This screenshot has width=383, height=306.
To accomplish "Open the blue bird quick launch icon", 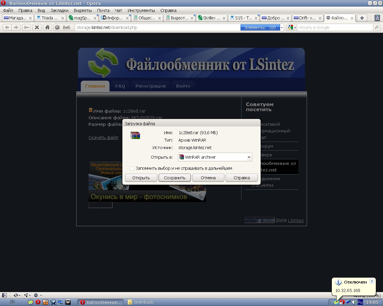I will (x=53, y=302).
